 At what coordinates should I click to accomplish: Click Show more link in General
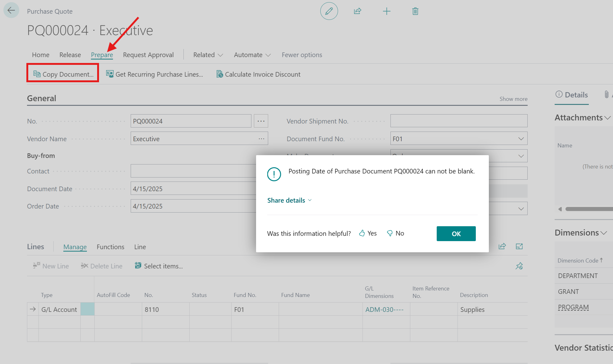(x=513, y=99)
